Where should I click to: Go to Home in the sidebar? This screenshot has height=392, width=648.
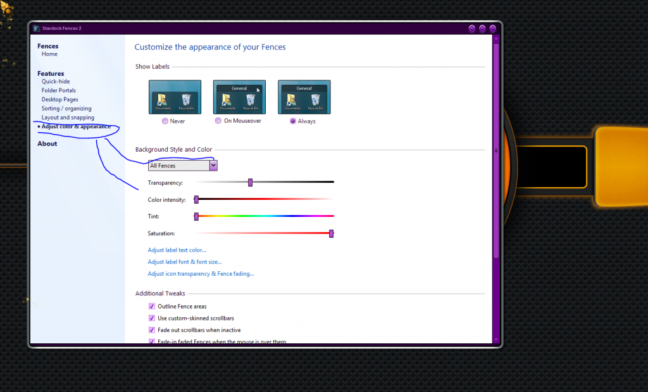(49, 54)
